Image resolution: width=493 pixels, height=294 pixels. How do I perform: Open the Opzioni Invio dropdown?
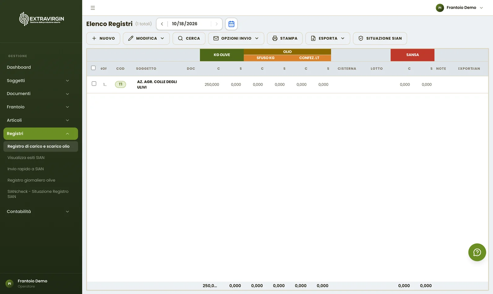tap(236, 38)
